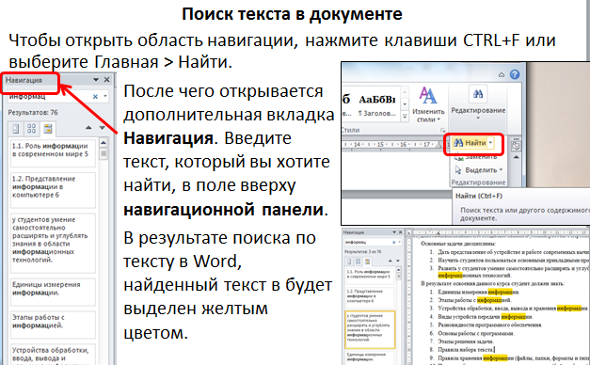The height and width of the screenshot is (365, 590).
Task: Open pages tab in small Навигация pane
Action: pos(358,262)
